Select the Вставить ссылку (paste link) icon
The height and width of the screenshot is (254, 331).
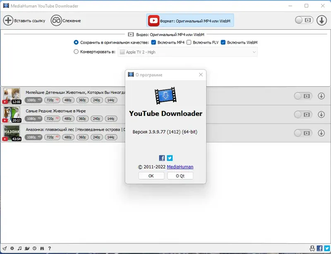(x=8, y=20)
